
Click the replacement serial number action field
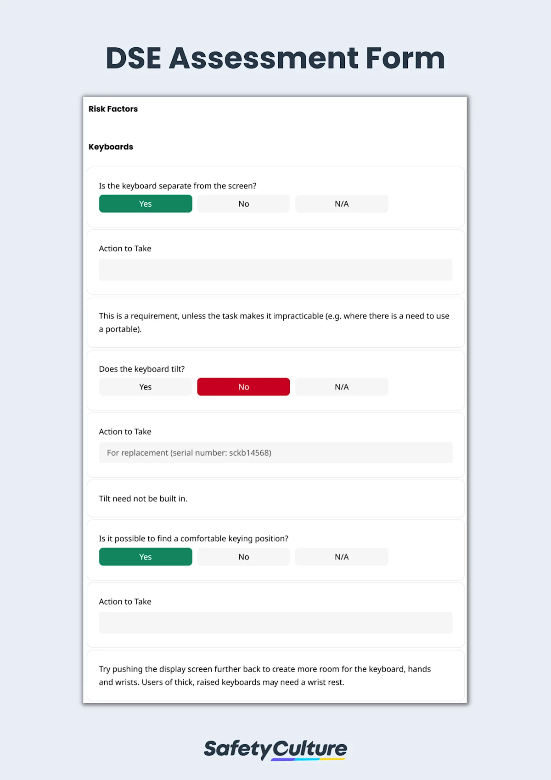(275, 452)
